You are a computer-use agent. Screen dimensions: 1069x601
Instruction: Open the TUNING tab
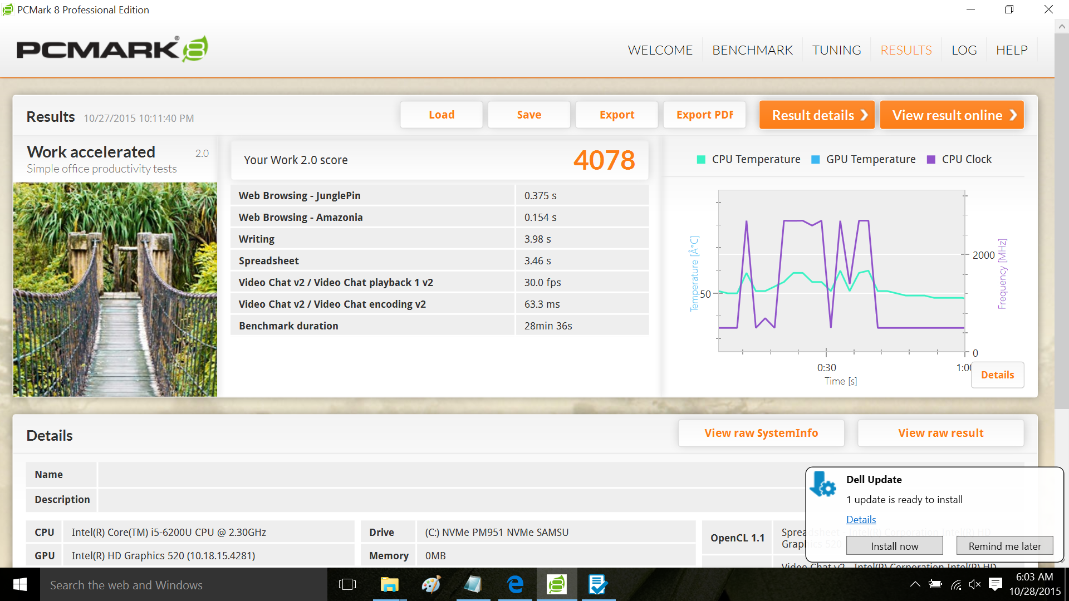836,50
